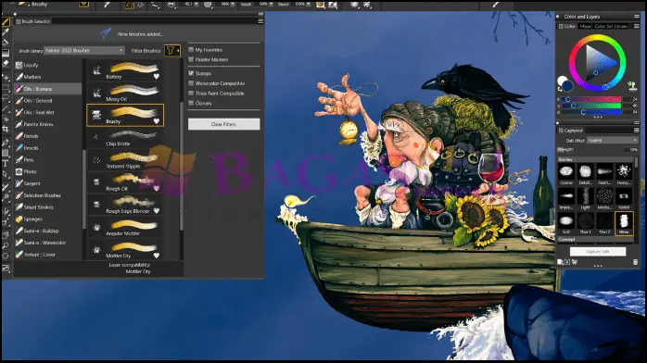The height and width of the screenshot is (363, 647).
Task: Uncheck the Stamps filter checkbox
Action: pyautogui.click(x=191, y=73)
